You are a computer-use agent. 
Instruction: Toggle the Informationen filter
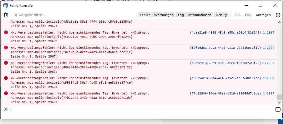(200, 15)
